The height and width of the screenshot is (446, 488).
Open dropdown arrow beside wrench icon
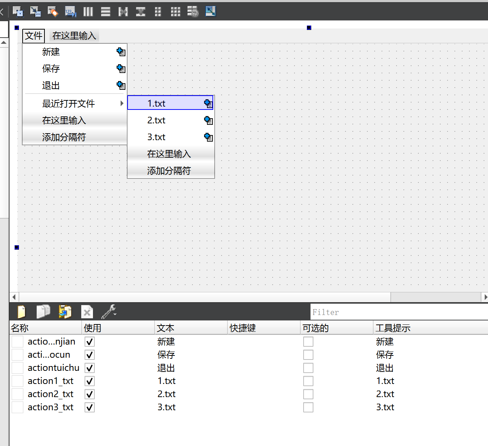click(115, 314)
